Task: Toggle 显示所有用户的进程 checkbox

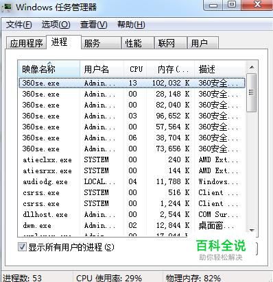Action: (x=22, y=247)
